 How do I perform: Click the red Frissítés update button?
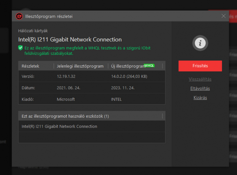[200, 66]
